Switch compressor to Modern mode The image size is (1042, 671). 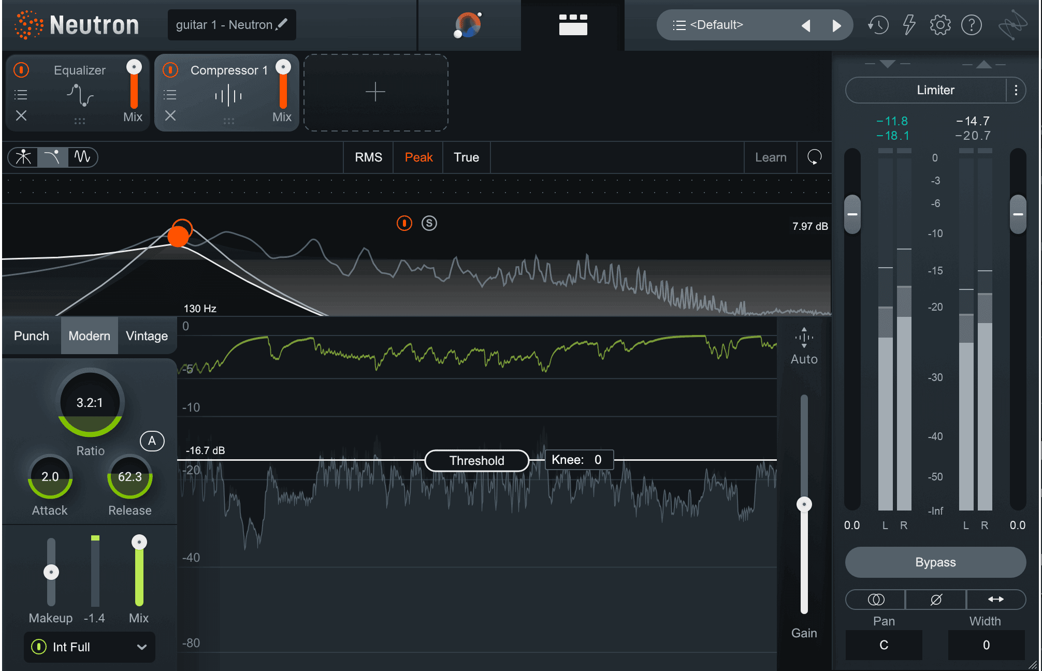(x=90, y=336)
